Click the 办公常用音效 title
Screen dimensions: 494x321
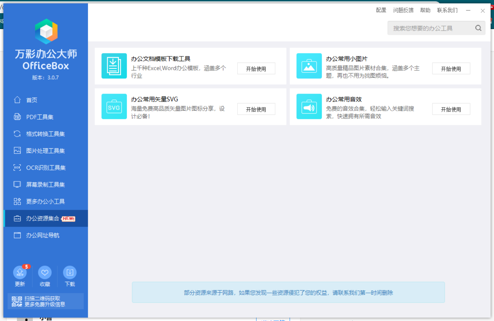[x=344, y=99]
